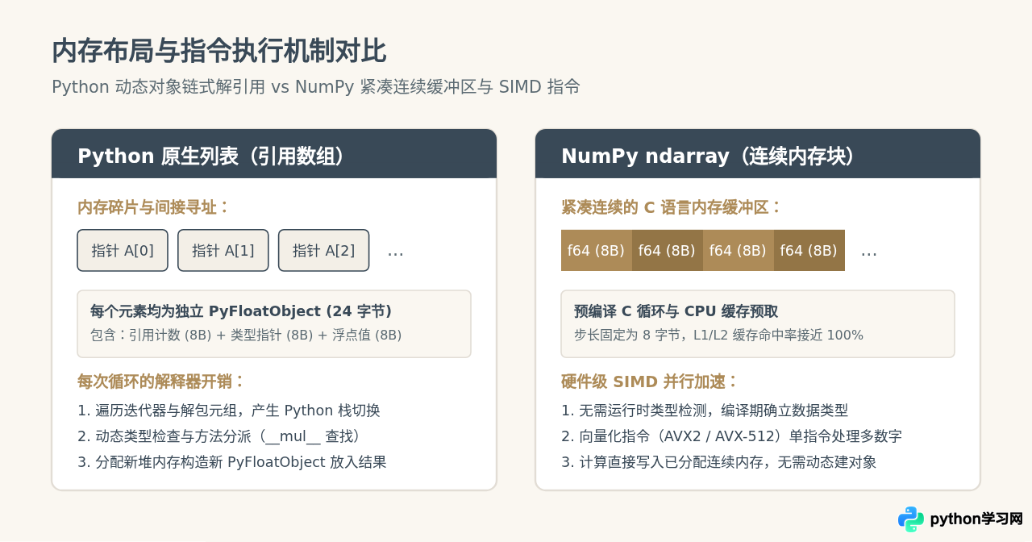The image size is (1032, 542).
Task: Select 每个元素均为独立 PyFloatObject (24 字节) text
Action: 241,311
